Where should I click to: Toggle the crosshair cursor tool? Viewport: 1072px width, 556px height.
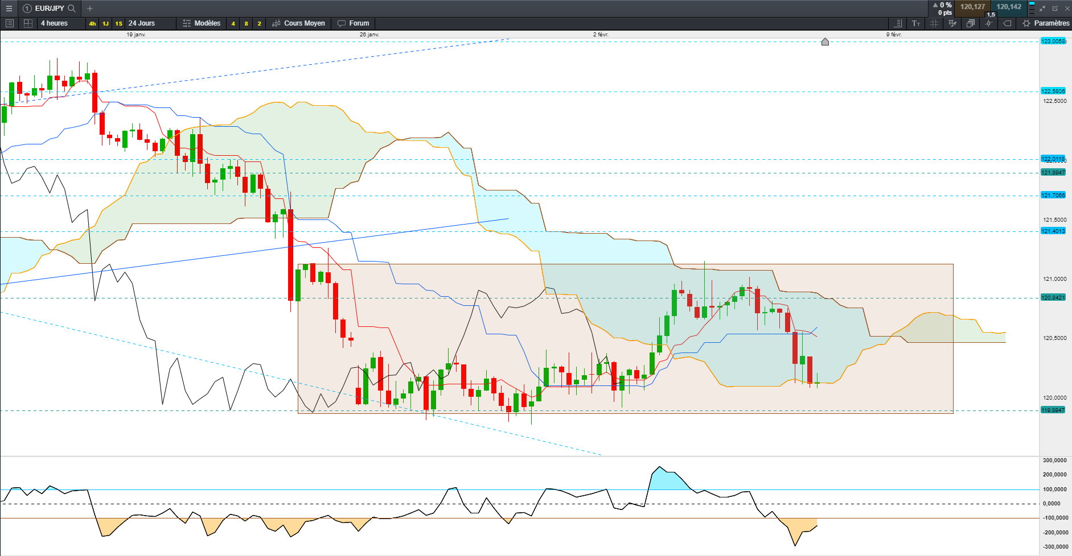click(x=934, y=23)
